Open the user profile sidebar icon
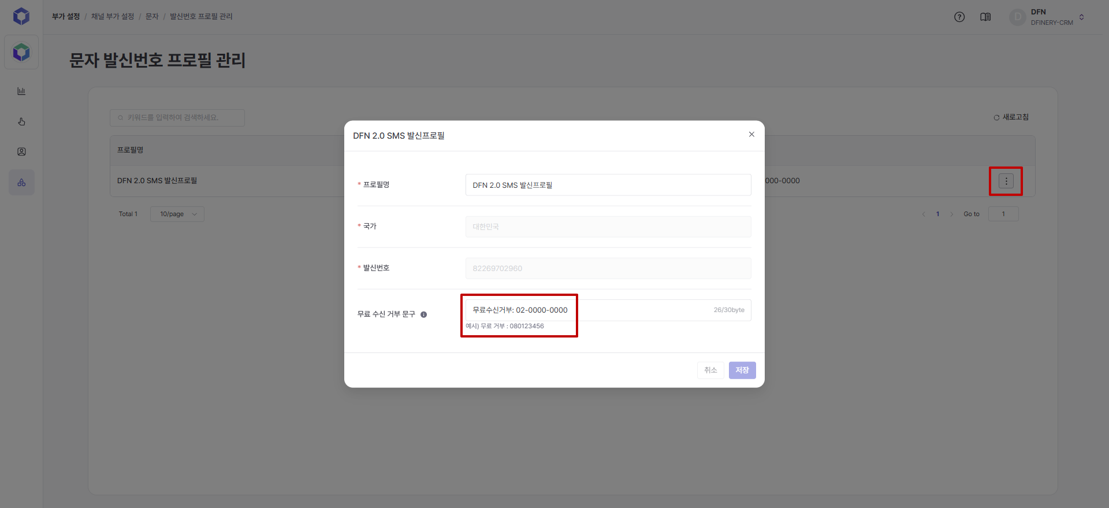Viewport: 1109px width, 508px height. coord(21,151)
